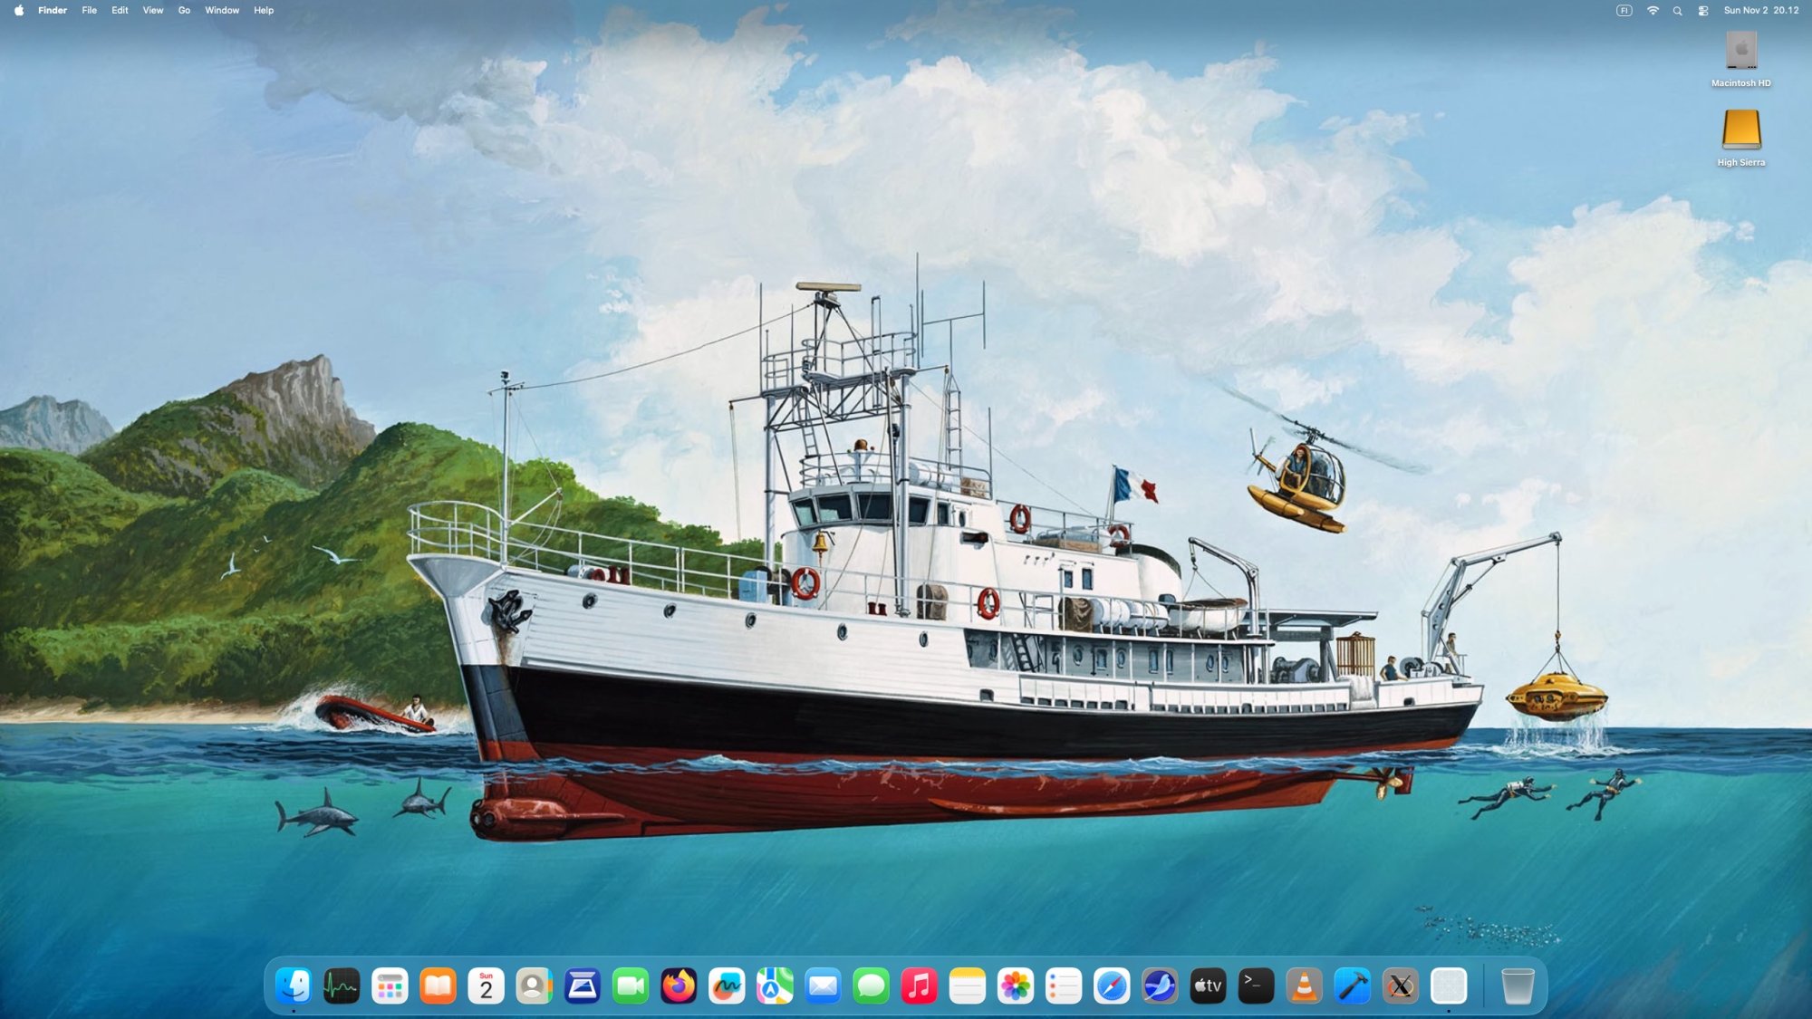Launch Xcode from the Dock
This screenshot has width=1812, height=1019.
click(1352, 985)
